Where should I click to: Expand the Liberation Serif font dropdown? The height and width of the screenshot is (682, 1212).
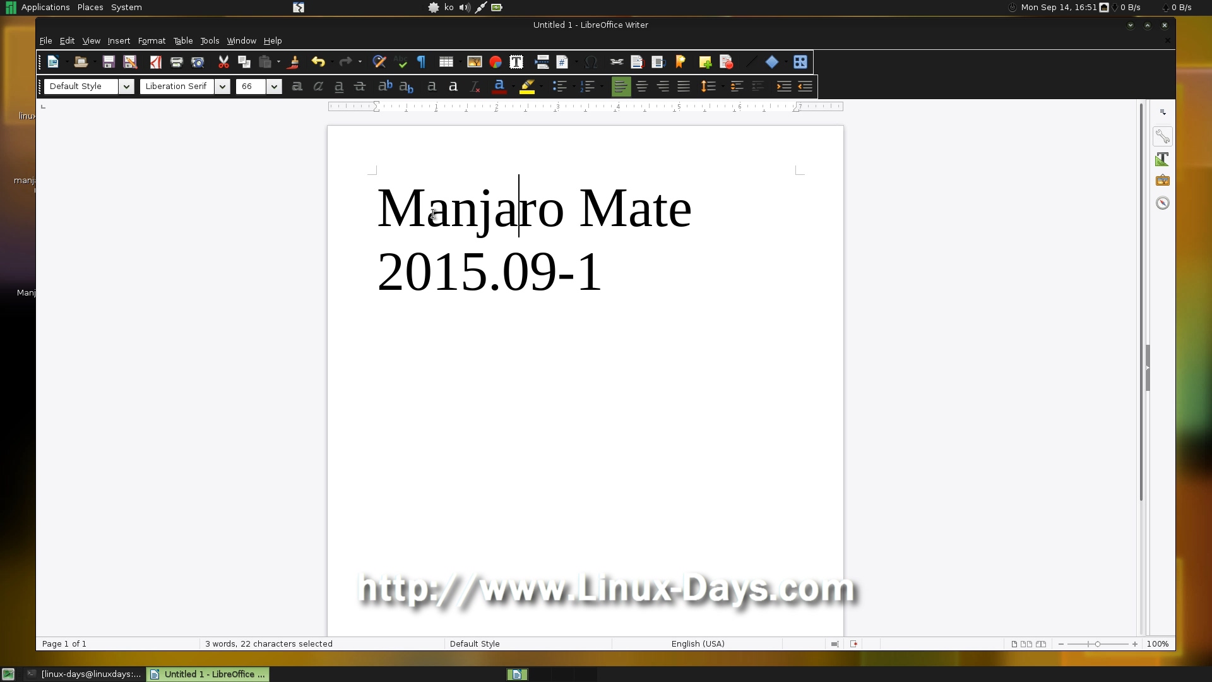coord(222,87)
